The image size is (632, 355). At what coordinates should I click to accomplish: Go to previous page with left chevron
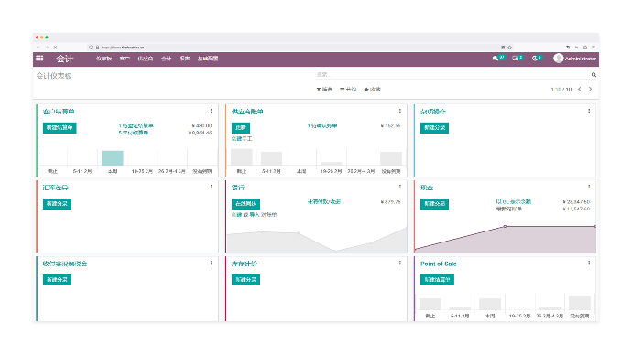tap(580, 90)
